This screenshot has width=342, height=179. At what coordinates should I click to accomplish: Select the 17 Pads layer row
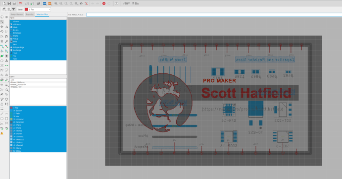click(38, 114)
